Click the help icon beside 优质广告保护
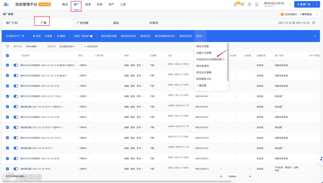The image size is (323, 183). (91, 36)
